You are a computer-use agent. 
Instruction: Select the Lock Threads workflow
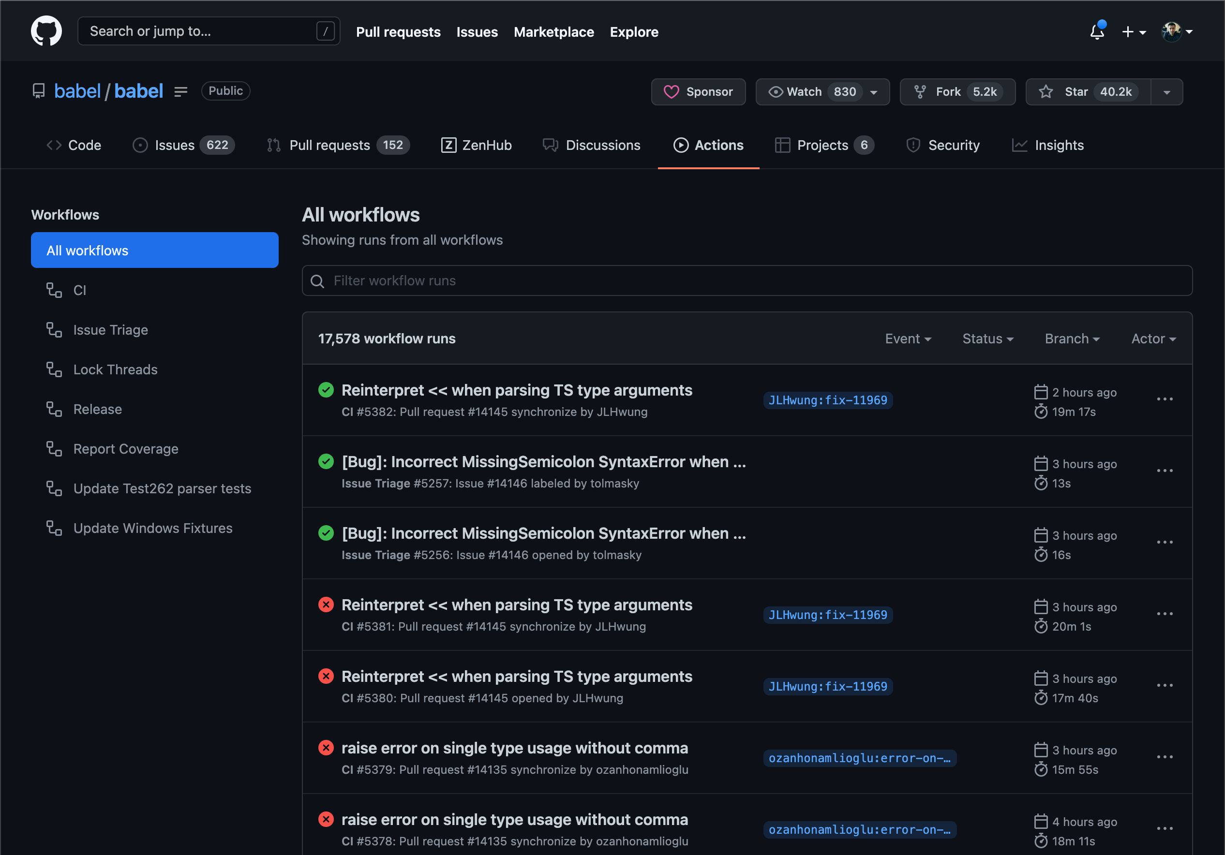click(155, 369)
